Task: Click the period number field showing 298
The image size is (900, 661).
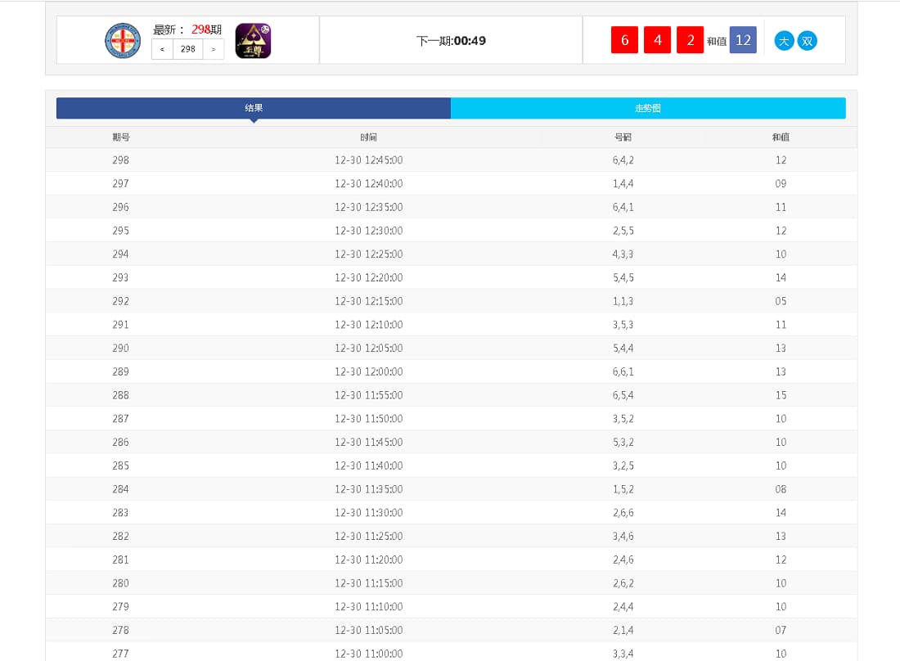Action: pyautogui.click(x=188, y=49)
